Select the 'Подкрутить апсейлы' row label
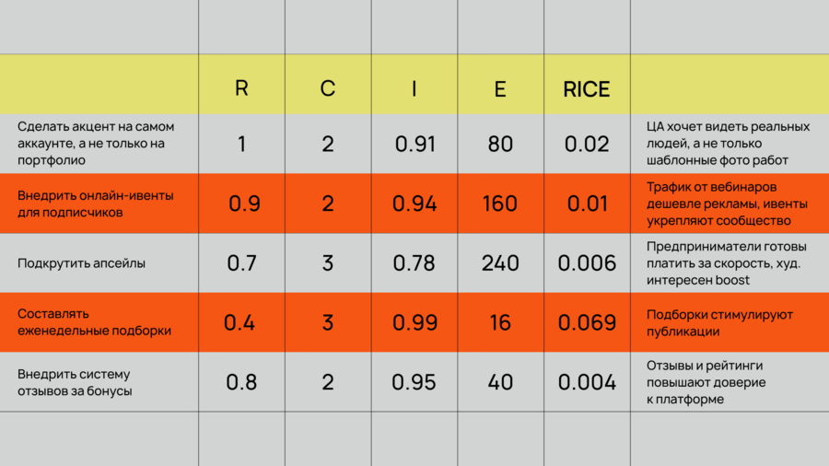The width and height of the screenshot is (829, 466). pos(81,263)
